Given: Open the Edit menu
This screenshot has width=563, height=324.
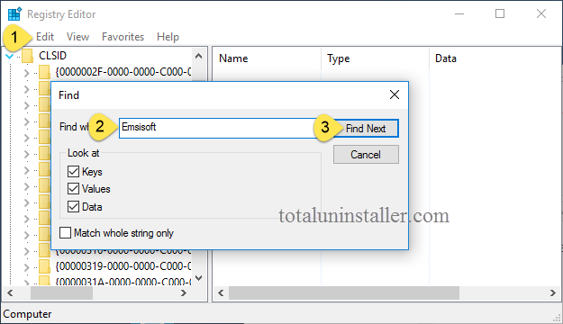Looking at the screenshot, I should pyautogui.click(x=45, y=37).
